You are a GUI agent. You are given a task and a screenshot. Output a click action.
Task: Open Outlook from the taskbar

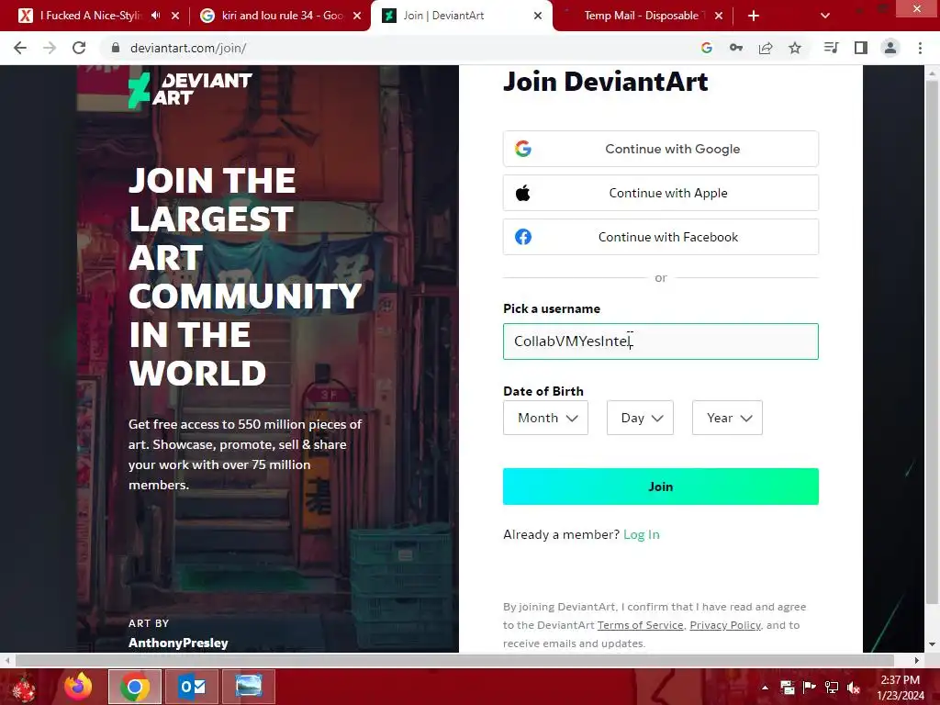[192, 687]
